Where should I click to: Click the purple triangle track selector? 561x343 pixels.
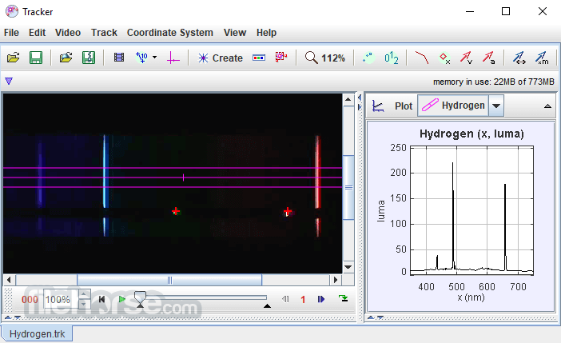point(9,81)
